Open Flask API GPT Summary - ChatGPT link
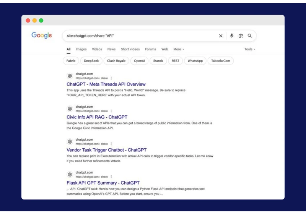 [103, 183]
